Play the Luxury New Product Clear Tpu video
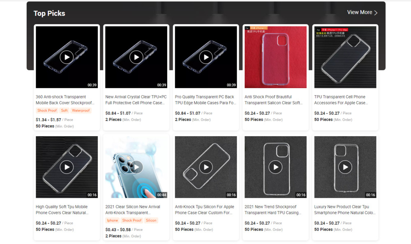The image size is (411, 244). [345, 167]
